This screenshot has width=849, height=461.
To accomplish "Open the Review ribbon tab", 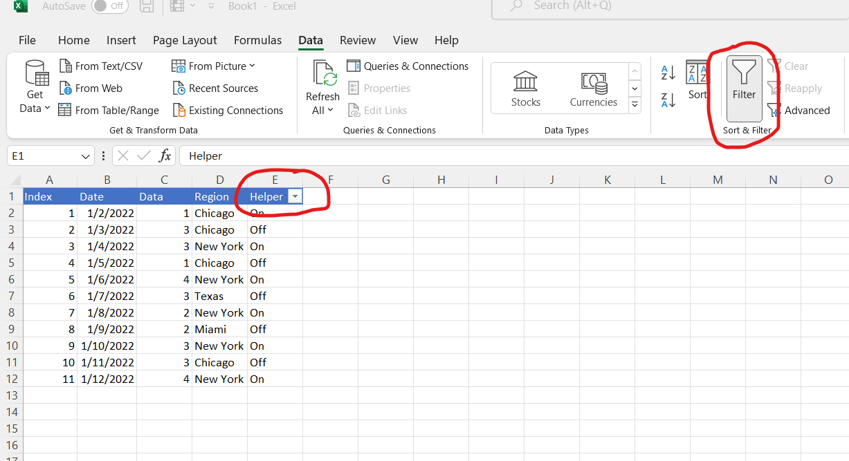I will [358, 40].
